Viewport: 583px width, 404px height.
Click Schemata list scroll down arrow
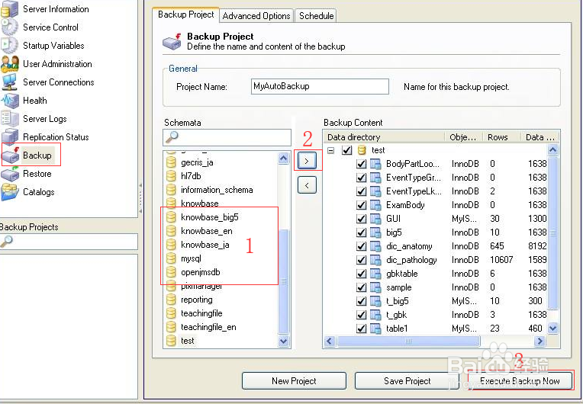click(x=283, y=341)
